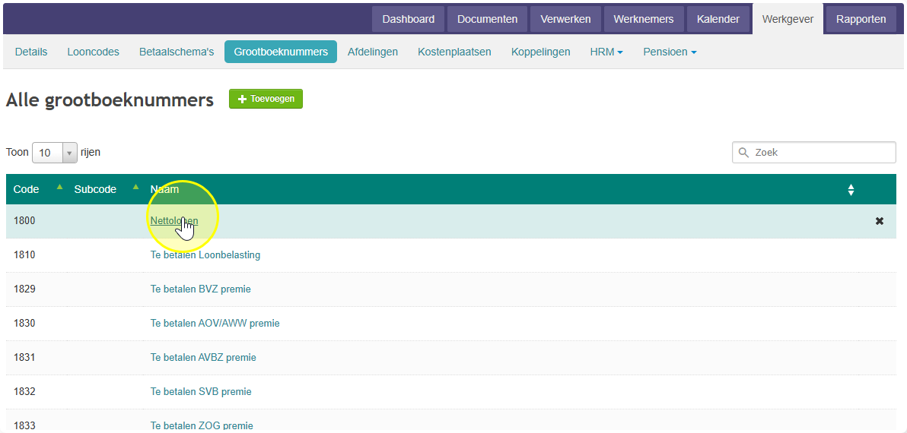Open the Te betalen Loonbelasting link
Image resolution: width=907 pixels, height=433 pixels.
tap(205, 254)
